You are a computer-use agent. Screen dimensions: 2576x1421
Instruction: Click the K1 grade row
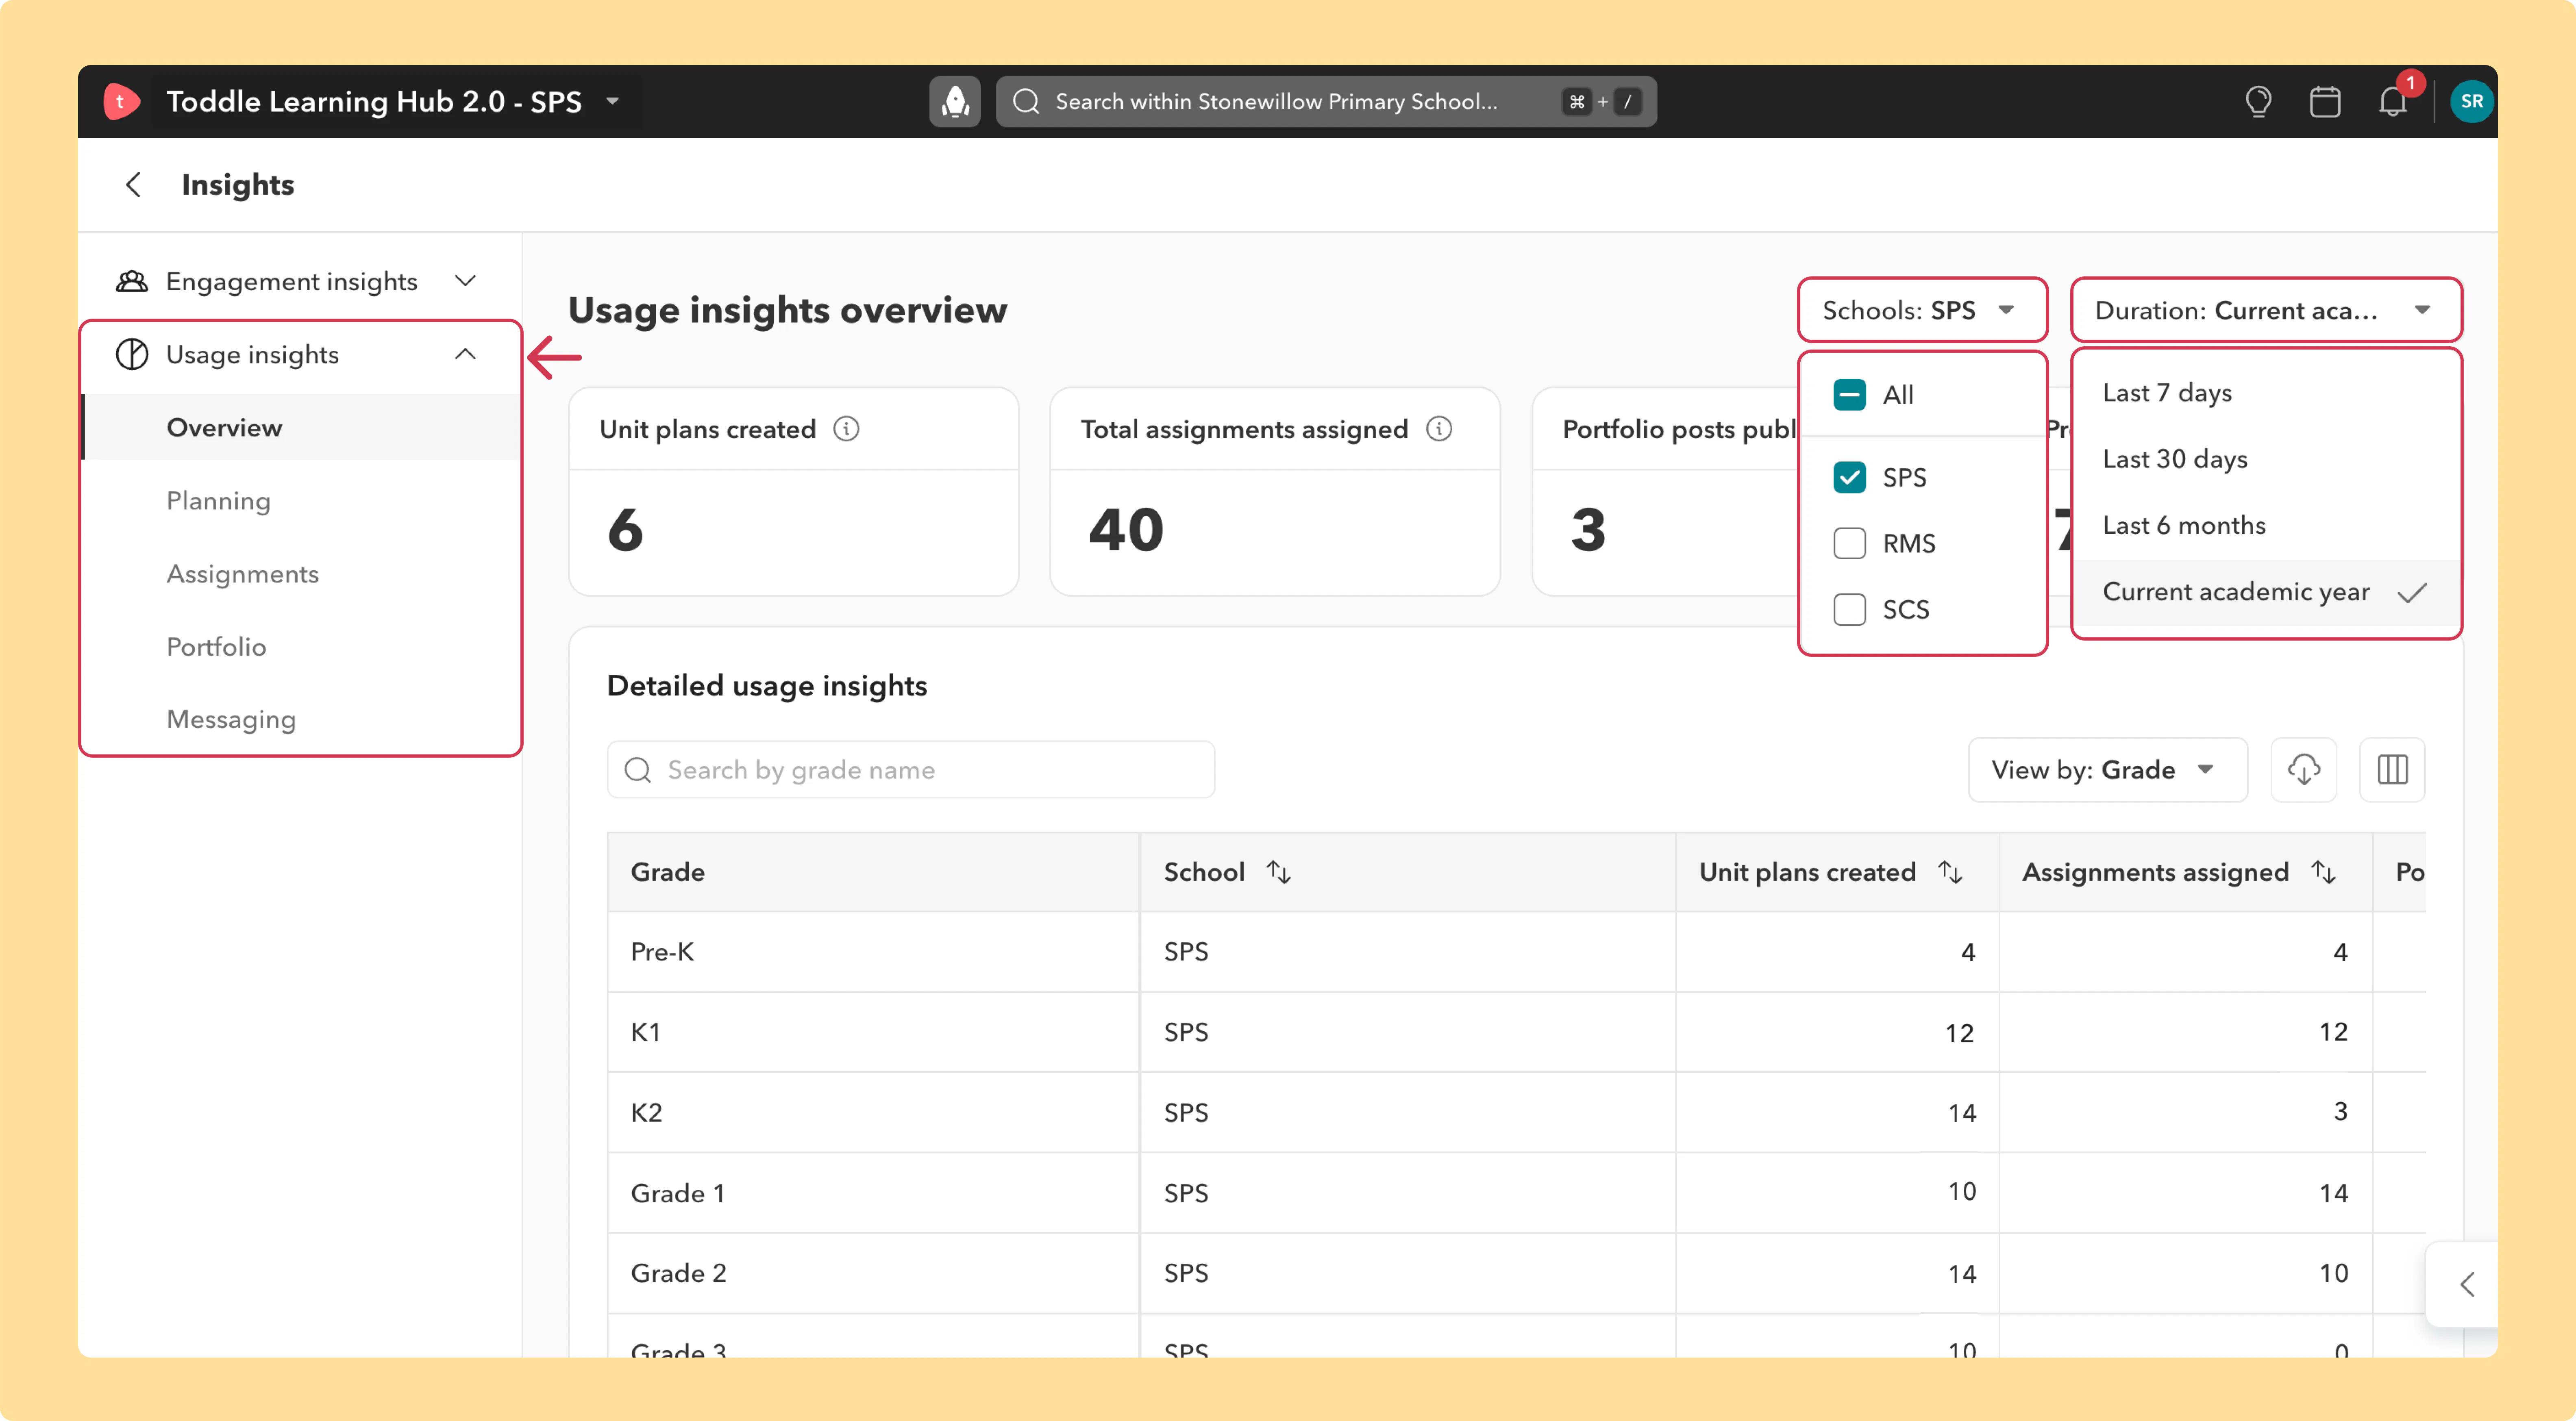point(1516,1032)
